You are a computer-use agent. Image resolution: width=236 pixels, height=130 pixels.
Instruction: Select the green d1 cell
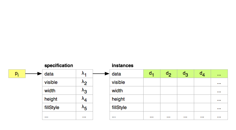click(152, 74)
